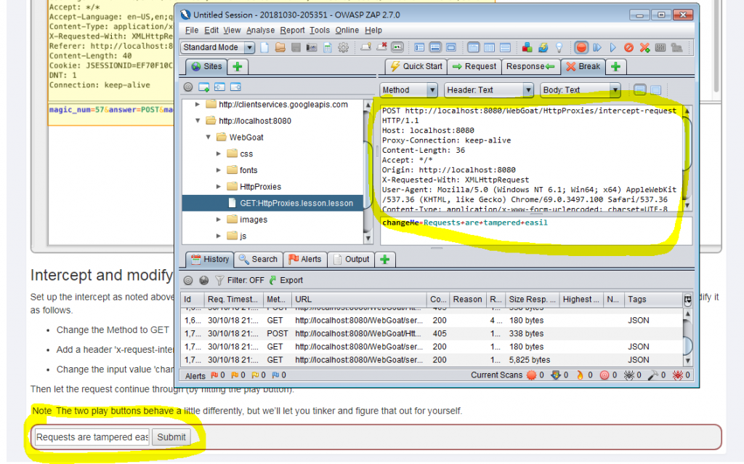Click the request header pane scrollbar

pyautogui.click(x=687, y=158)
